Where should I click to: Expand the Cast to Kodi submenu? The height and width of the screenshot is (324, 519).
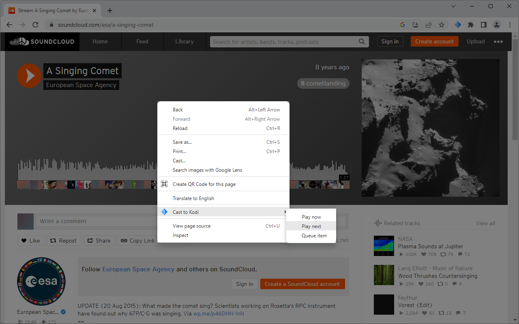(223, 212)
